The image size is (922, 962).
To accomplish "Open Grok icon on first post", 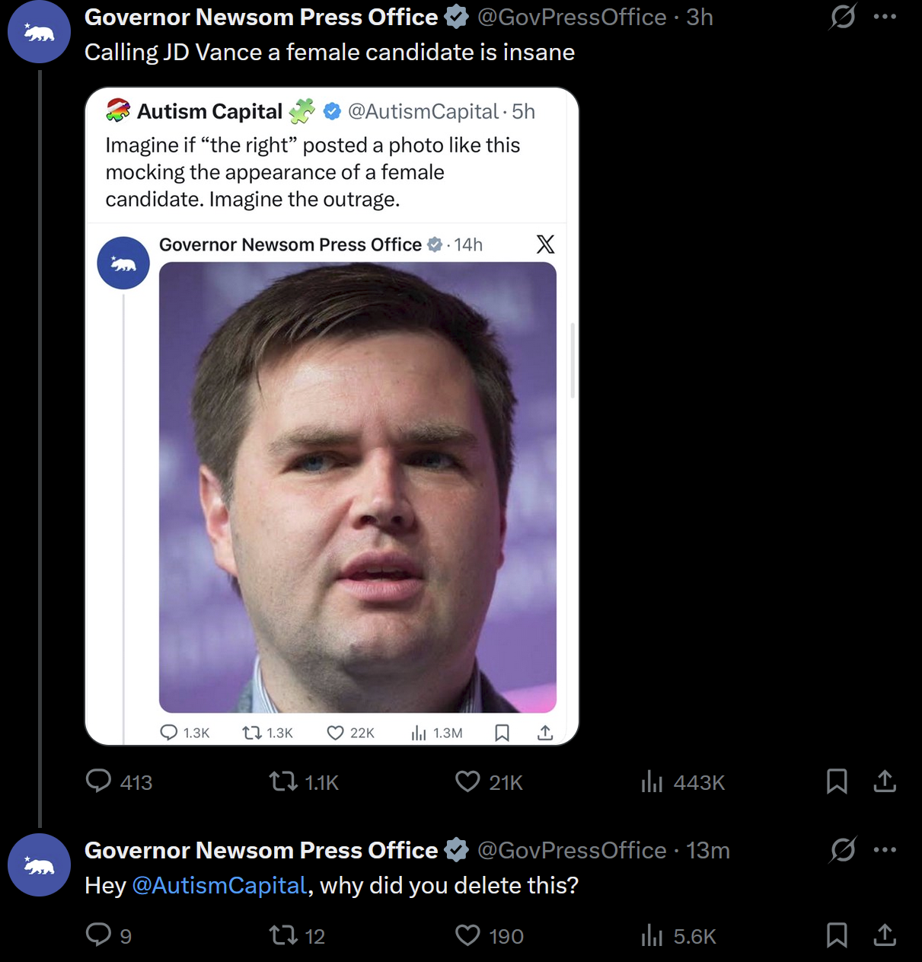I will coord(843,17).
